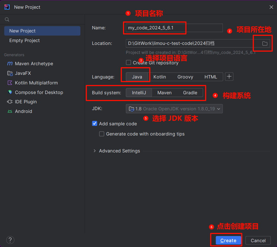Click the Create button

[228, 241]
